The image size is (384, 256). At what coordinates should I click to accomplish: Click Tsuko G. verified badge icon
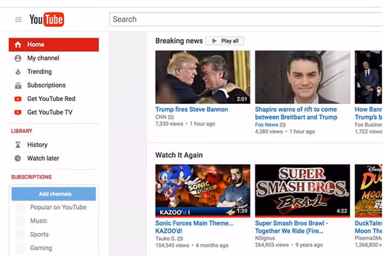[180, 239]
